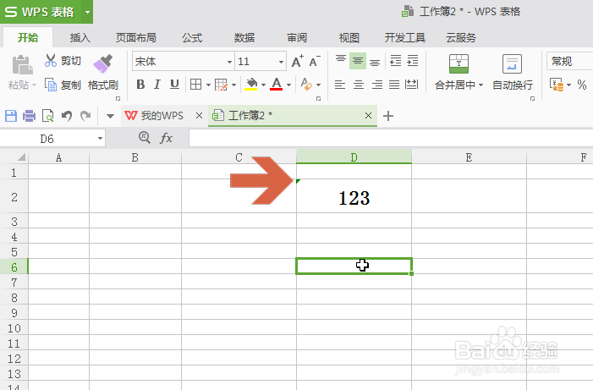Click the undo arrow

[x=67, y=115]
